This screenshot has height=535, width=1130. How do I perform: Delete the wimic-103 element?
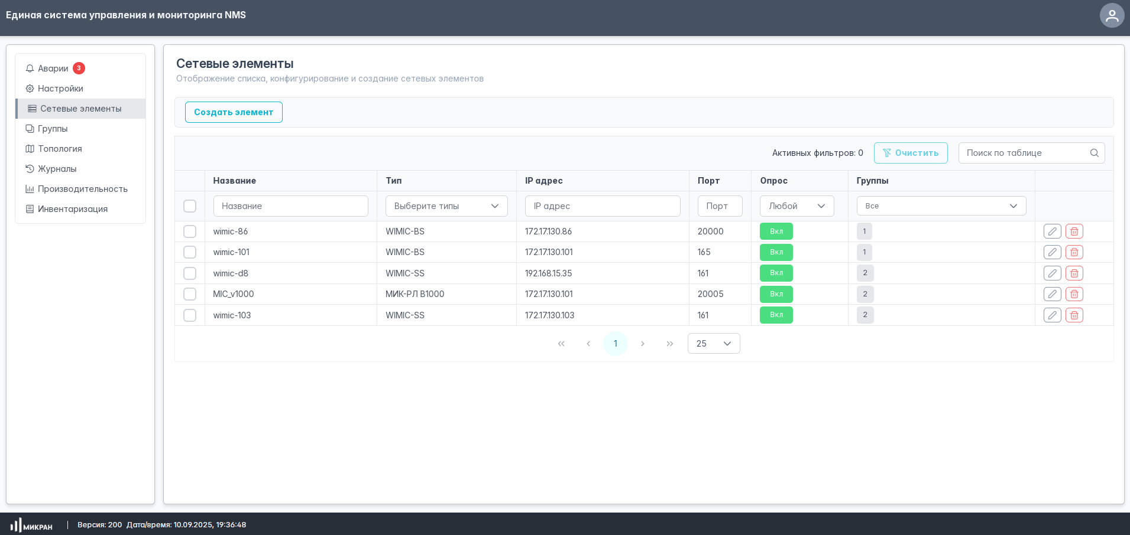click(1074, 315)
